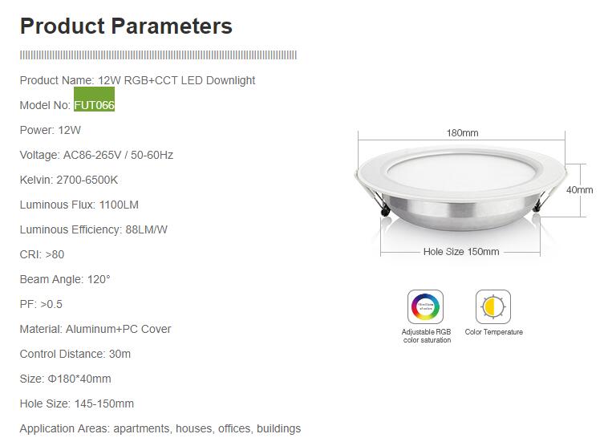This screenshot has width=604, height=442.
Task: Click the highlighted FUT066 model number
Action: (95, 105)
